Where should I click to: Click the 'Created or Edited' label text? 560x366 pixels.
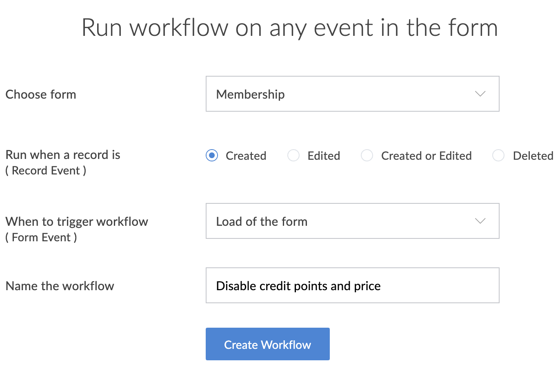pyautogui.click(x=426, y=156)
